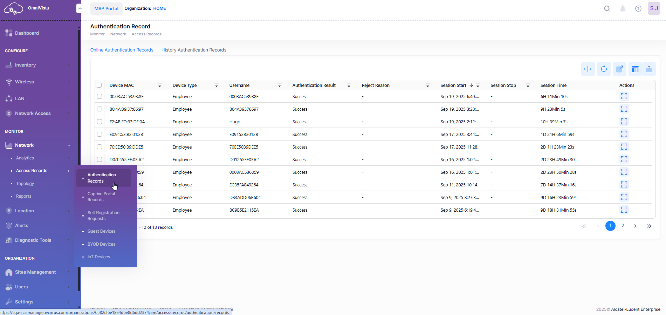Select the checkbox for E0:91:53:B3:01:3B row

[99, 134]
